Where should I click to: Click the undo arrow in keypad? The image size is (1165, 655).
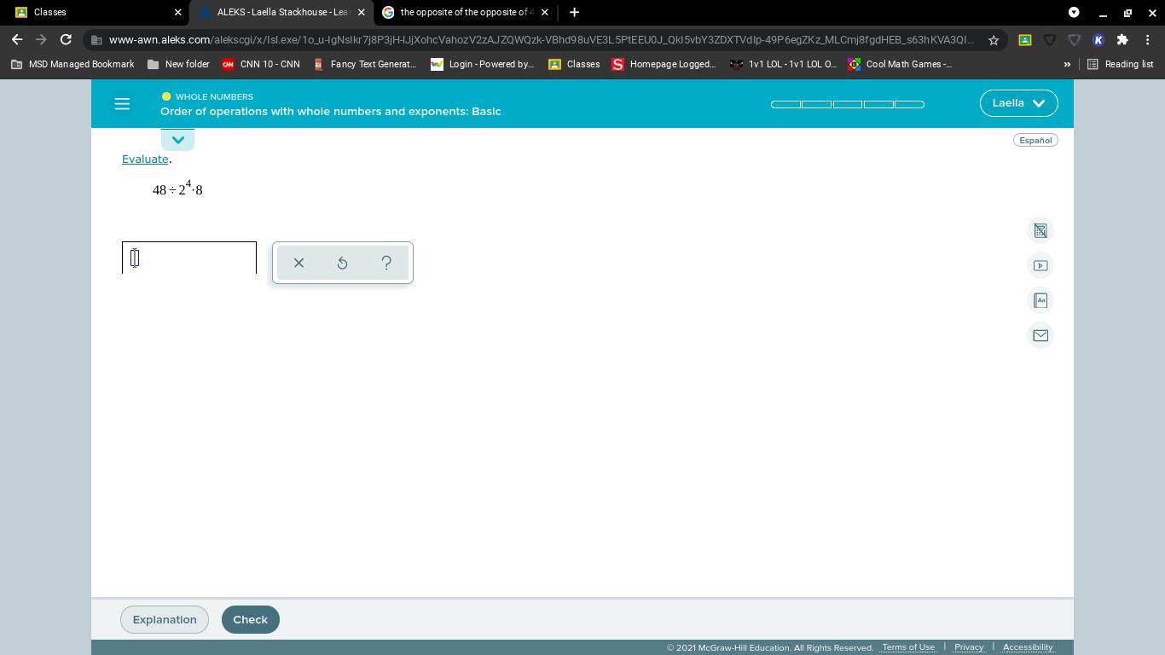[342, 263]
